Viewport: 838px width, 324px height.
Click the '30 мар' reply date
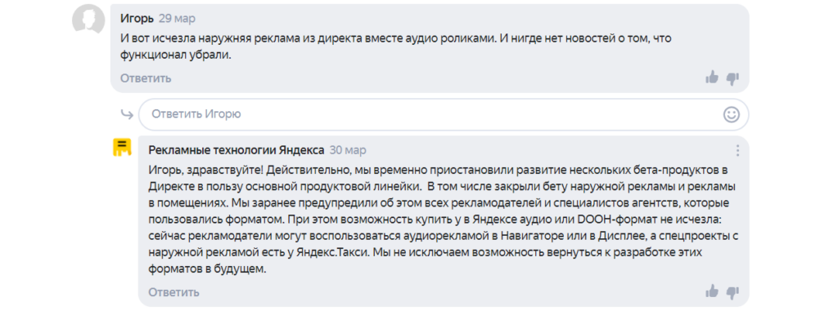(x=348, y=150)
